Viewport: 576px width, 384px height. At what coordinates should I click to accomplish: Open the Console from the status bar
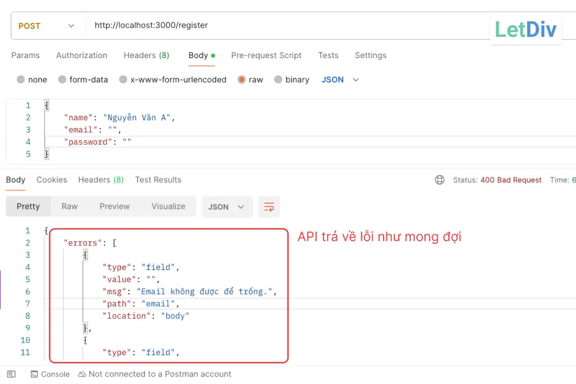coord(50,374)
